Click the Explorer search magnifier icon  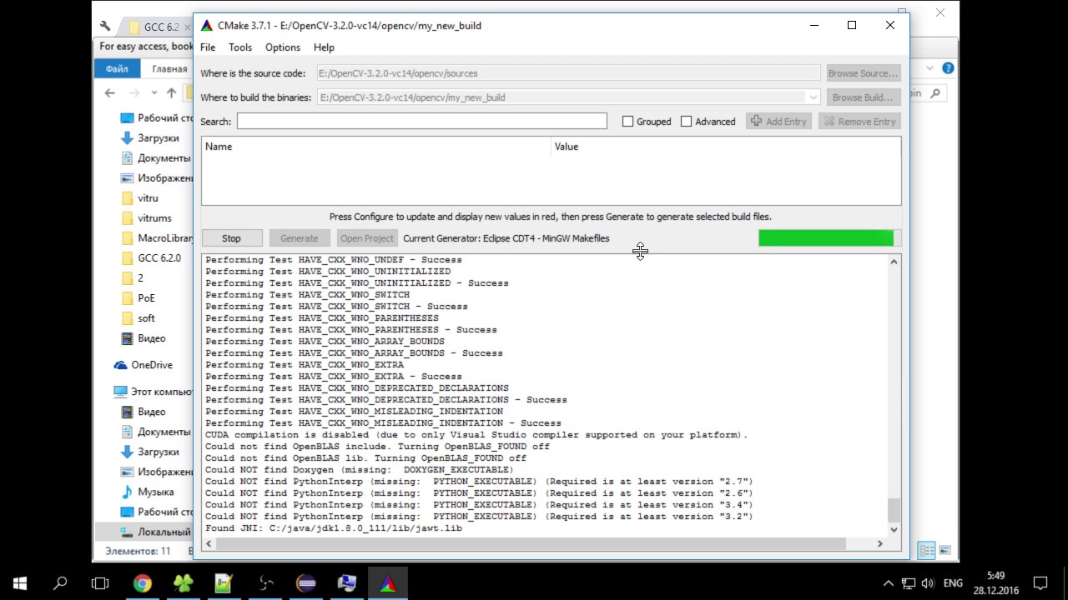[x=935, y=93]
